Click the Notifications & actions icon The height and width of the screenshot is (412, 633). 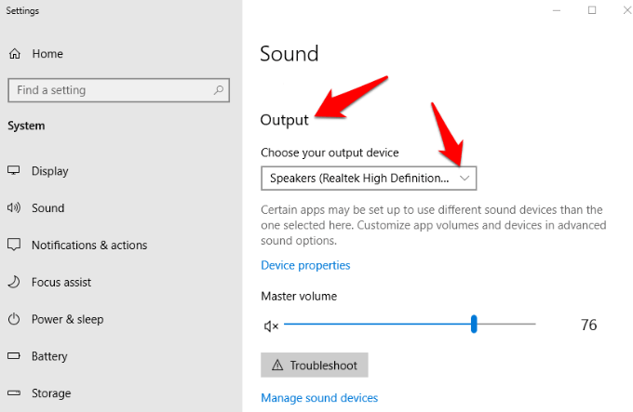click(x=14, y=246)
